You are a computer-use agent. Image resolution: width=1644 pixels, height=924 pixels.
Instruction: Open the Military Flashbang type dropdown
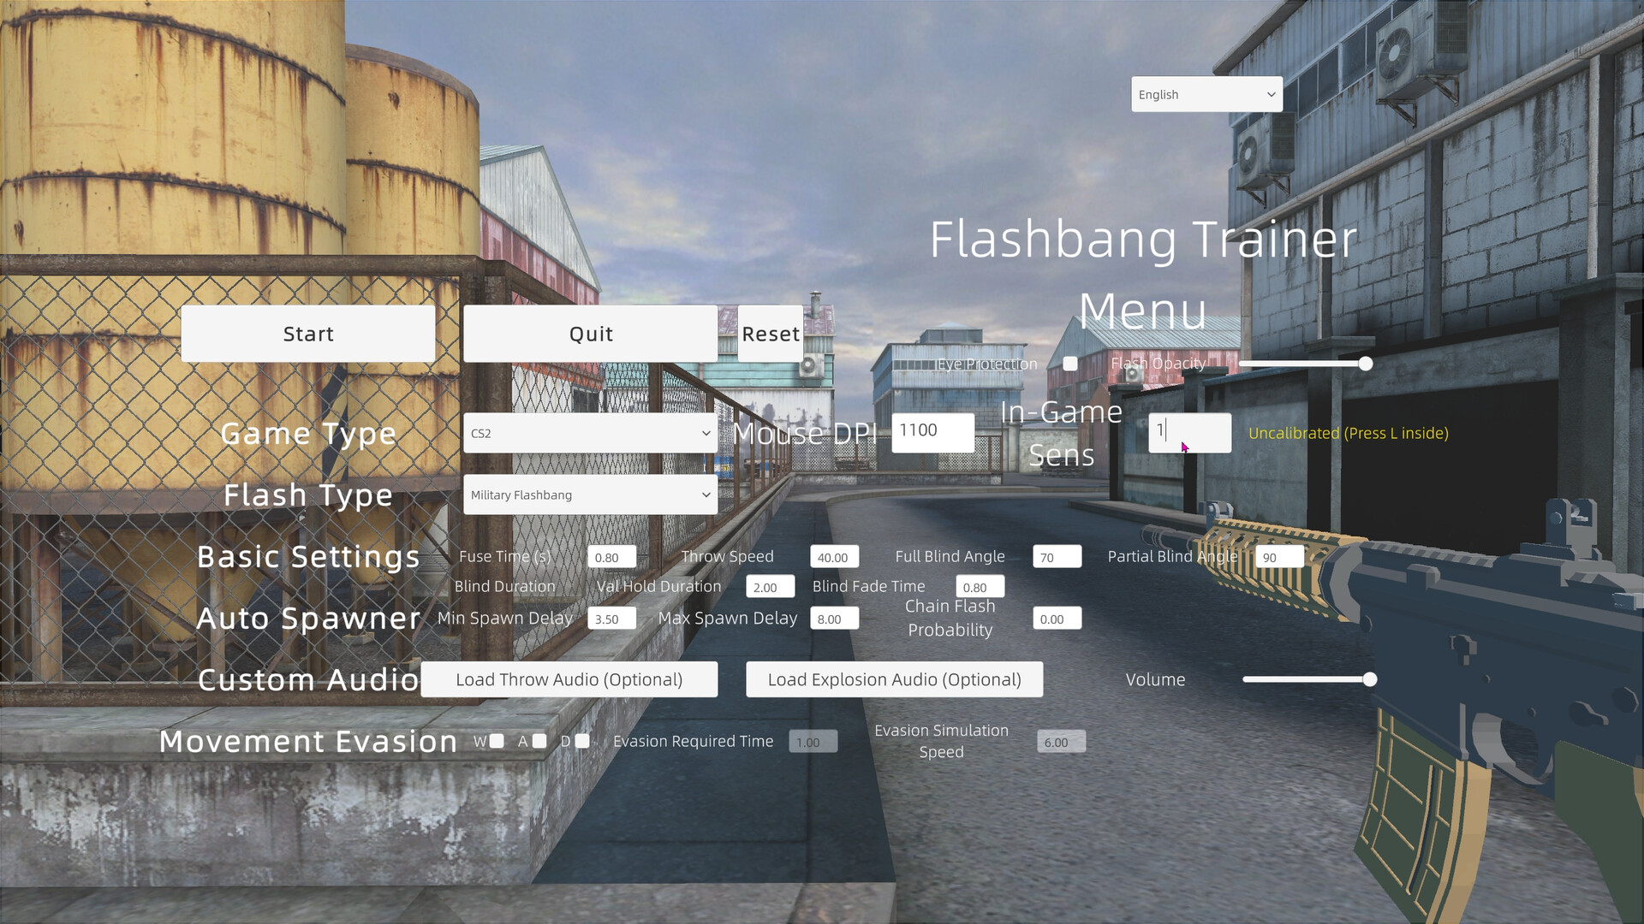[591, 495]
